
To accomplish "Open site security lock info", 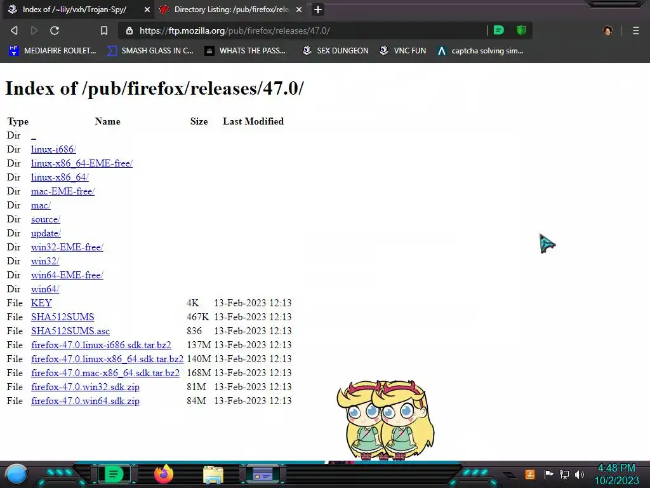I will [x=129, y=30].
